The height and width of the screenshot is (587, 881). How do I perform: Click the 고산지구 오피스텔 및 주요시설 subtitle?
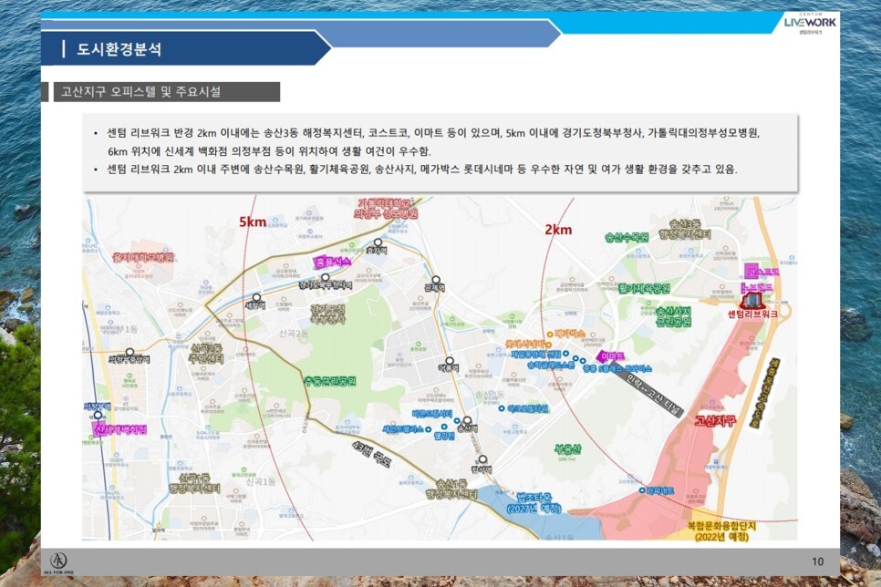(140, 91)
